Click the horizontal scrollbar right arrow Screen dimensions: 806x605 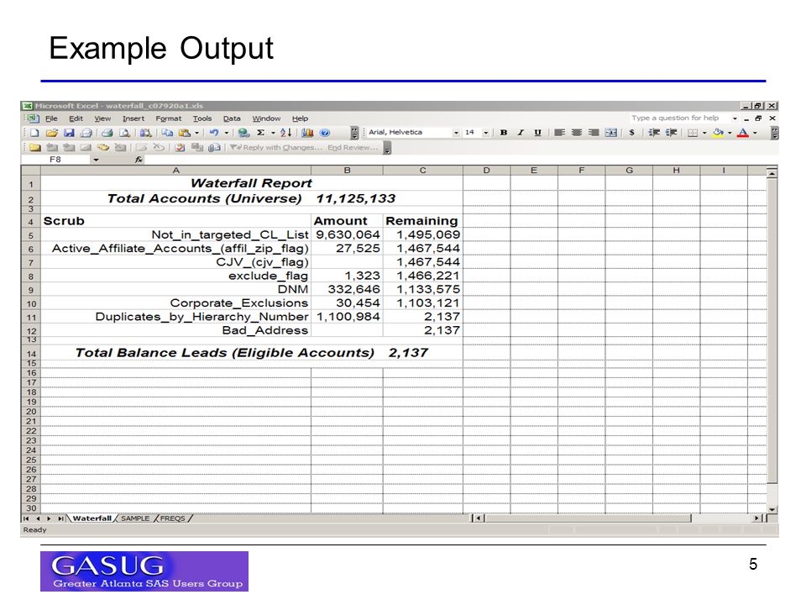[x=756, y=518]
